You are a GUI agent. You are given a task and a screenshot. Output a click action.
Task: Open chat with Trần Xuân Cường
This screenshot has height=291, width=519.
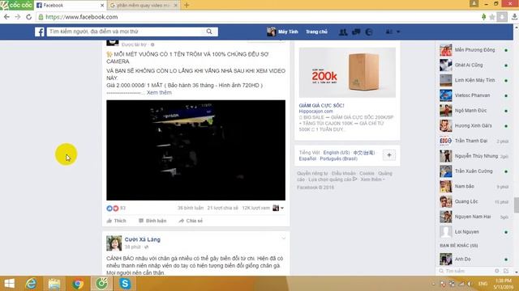click(x=474, y=171)
